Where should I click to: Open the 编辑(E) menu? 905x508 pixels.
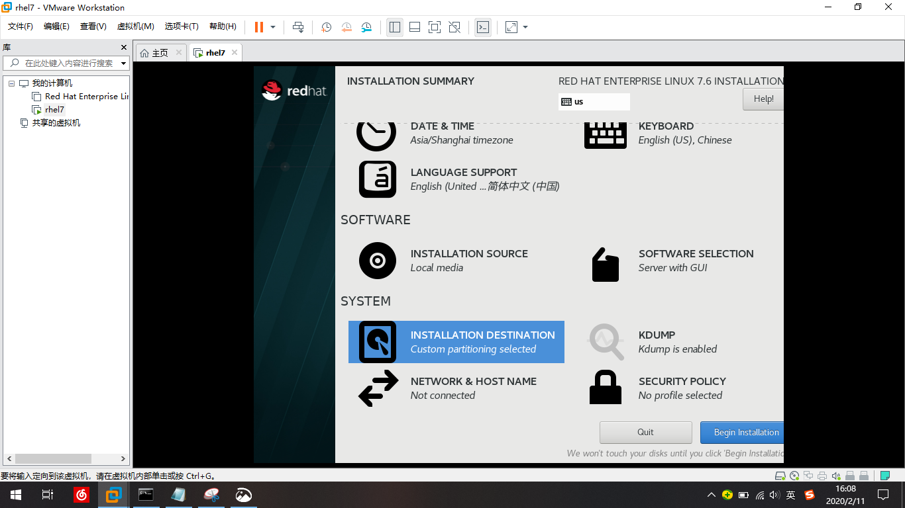pos(56,26)
